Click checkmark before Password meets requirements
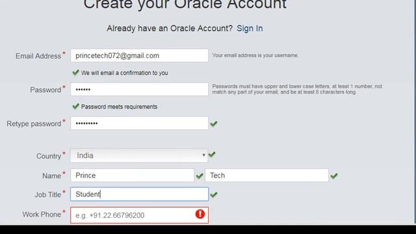The width and height of the screenshot is (416, 234). 76,106
